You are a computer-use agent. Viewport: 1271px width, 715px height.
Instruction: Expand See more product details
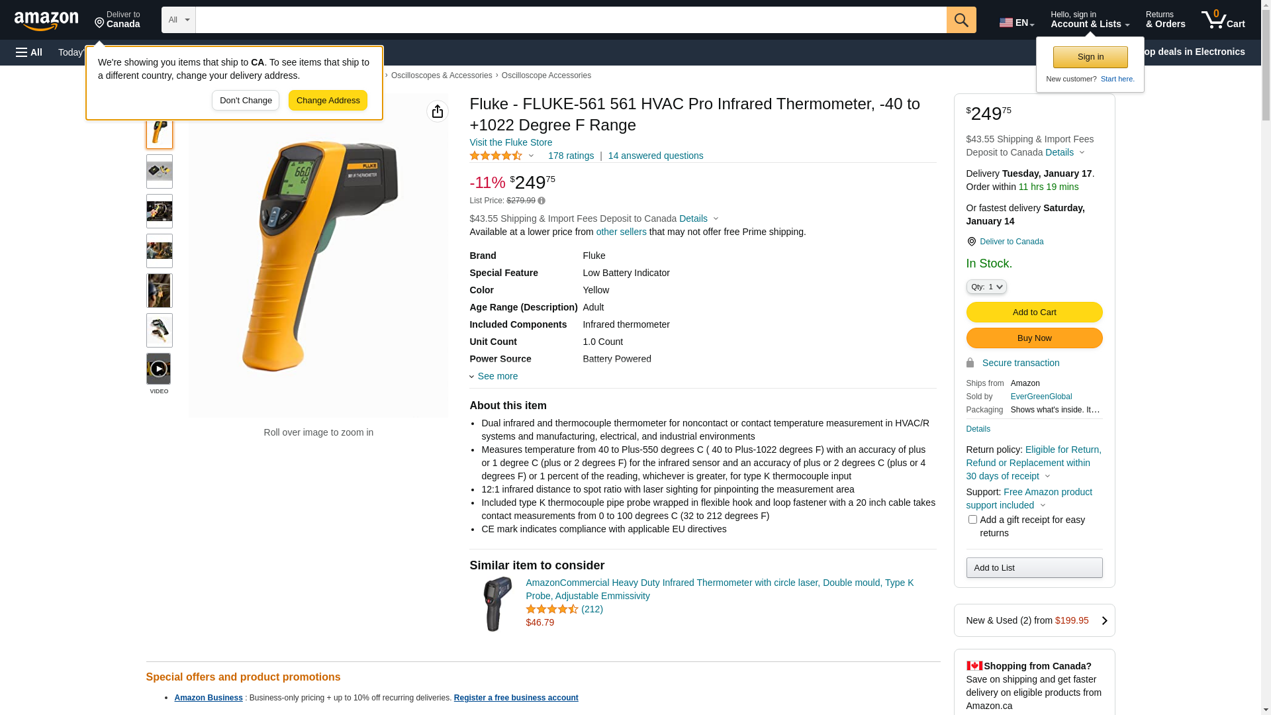[x=494, y=376]
